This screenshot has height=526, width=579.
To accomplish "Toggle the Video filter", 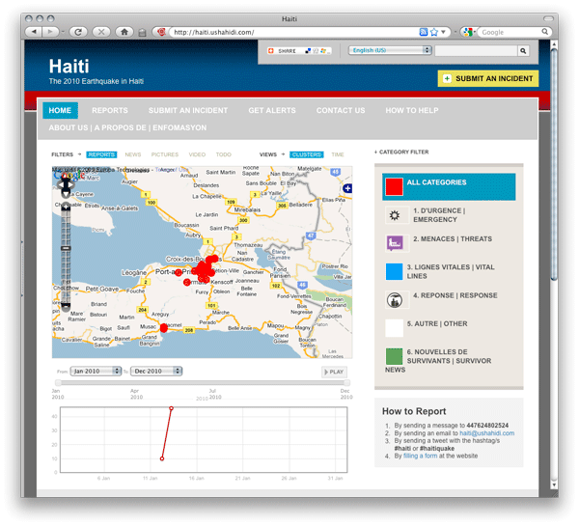I will point(197,154).
